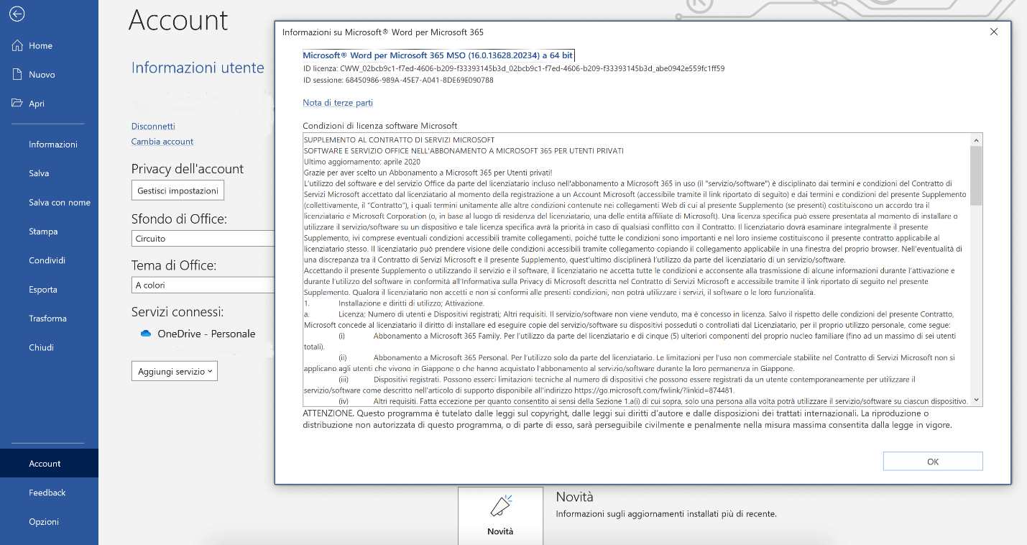Click the Word version text line
Viewport: 1027px width, 545px height.
coord(438,55)
